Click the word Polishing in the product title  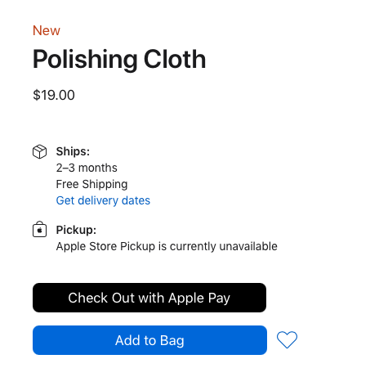(85, 61)
